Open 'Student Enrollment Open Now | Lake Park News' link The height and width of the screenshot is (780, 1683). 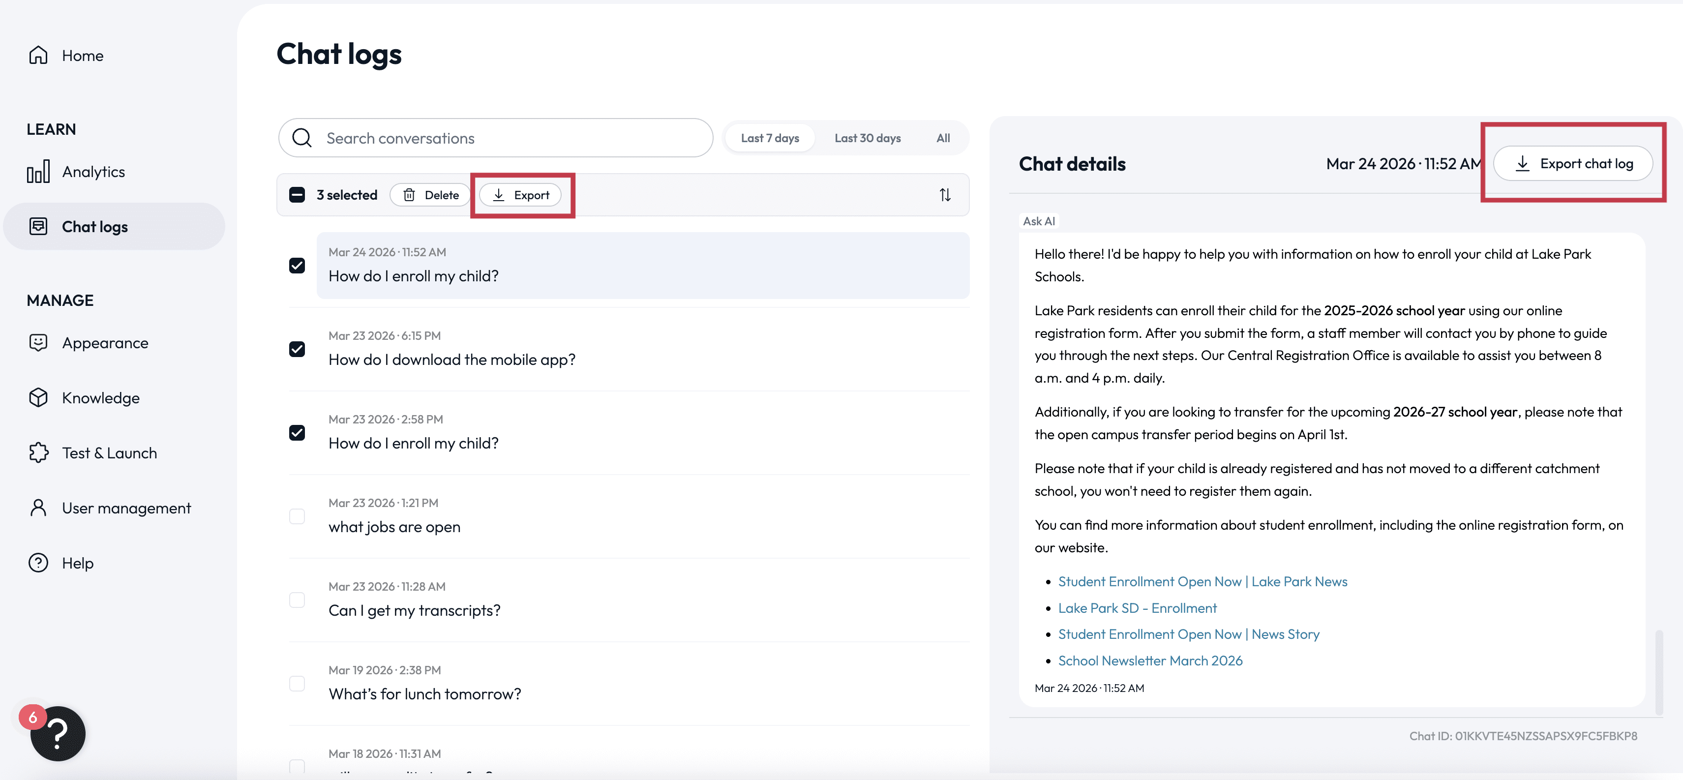pyautogui.click(x=1202, y=581)
